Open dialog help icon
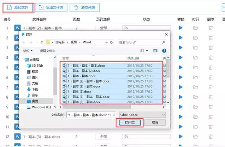This screenshot has height=147, width=225. click(x=164, y=50)
